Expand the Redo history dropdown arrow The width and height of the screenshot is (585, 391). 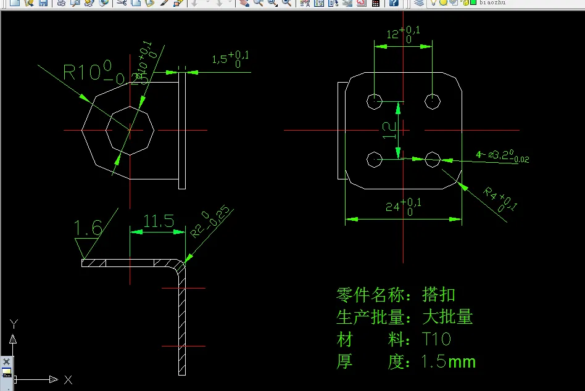[230, 4]
